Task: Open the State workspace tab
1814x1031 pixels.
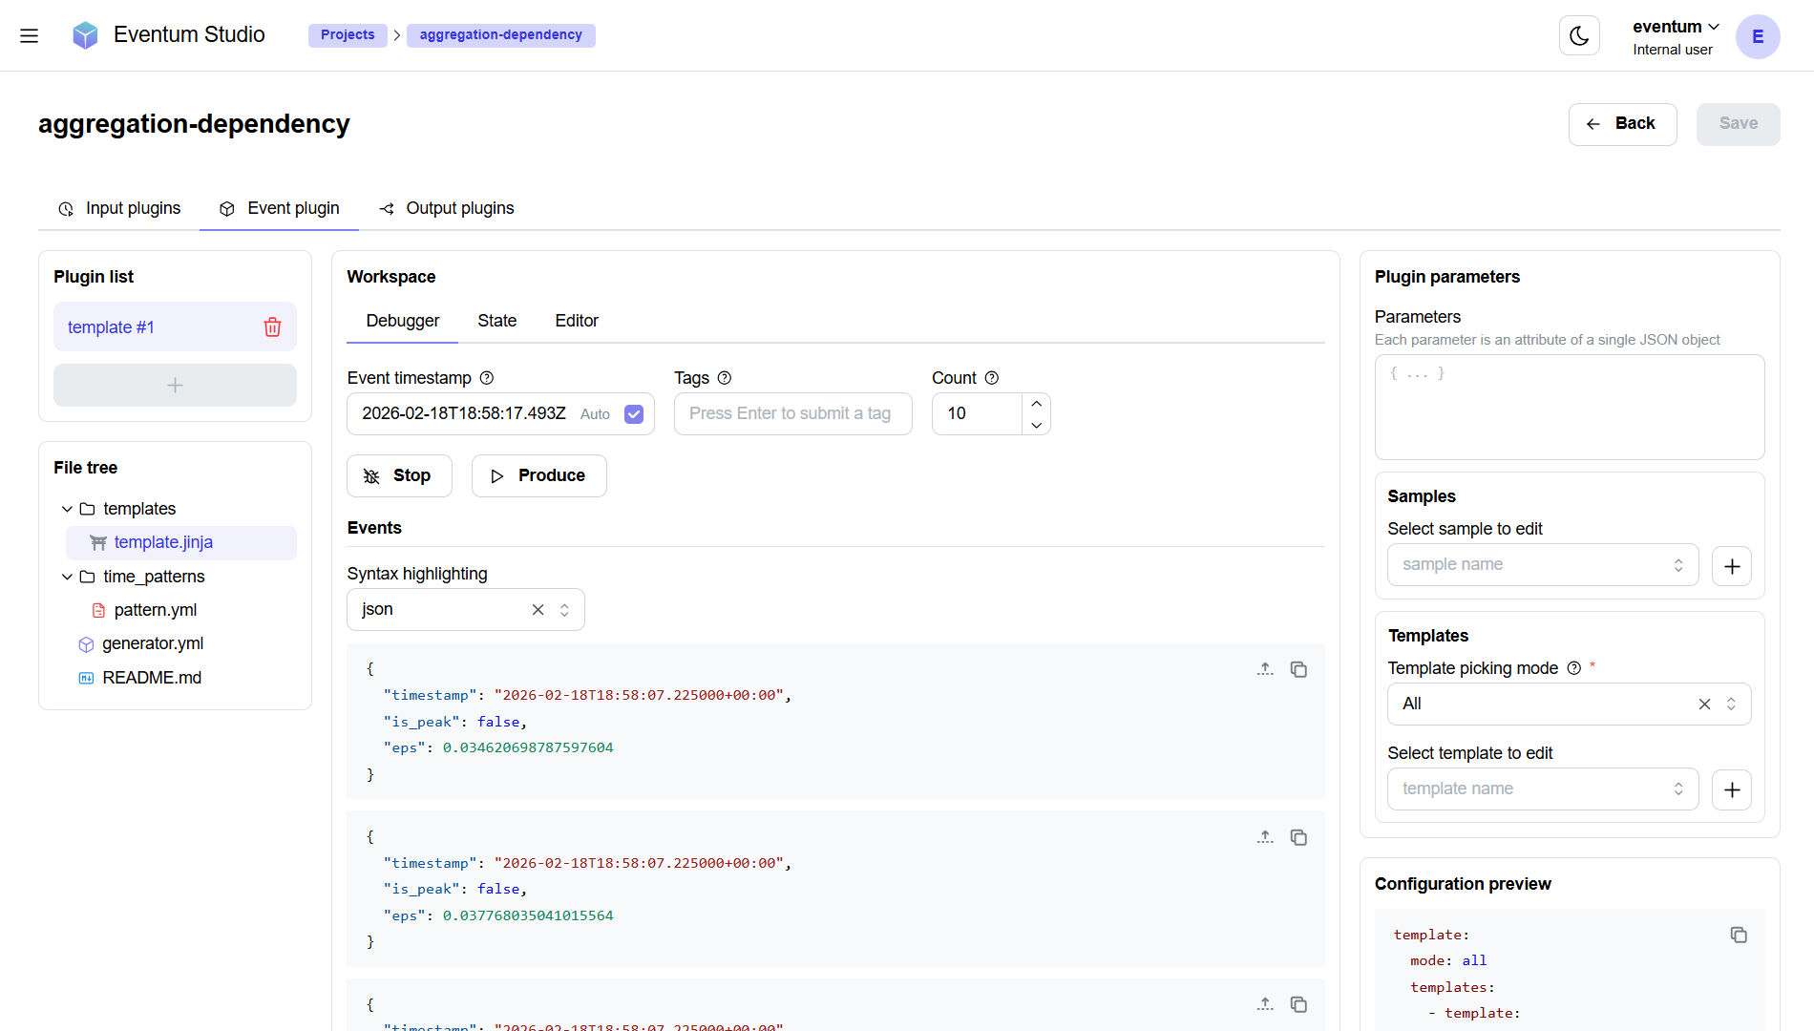Action: [x=496, y=321]
